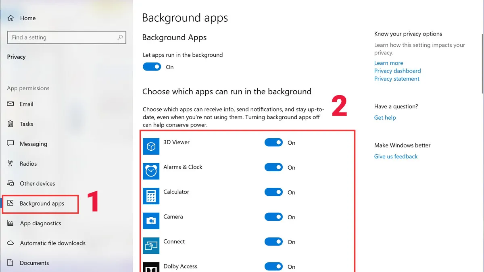Disable background access for 3D Viewer
The width and height of the screenshot is (484, 272).
pyautogui.click(x=273, y=143)
